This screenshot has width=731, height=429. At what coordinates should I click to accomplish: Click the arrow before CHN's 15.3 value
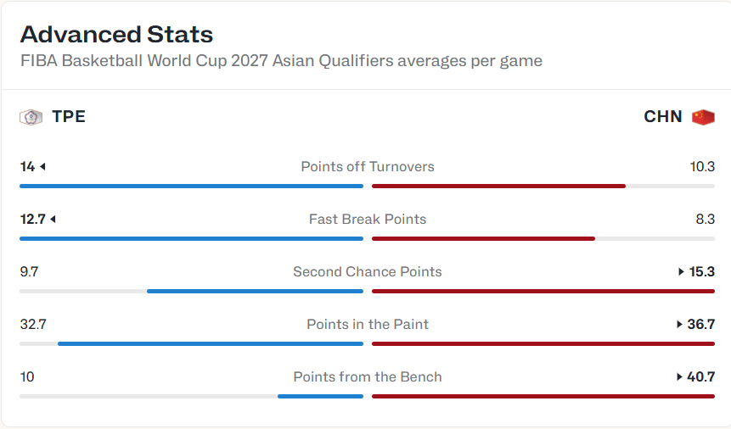tap(681, 272)
